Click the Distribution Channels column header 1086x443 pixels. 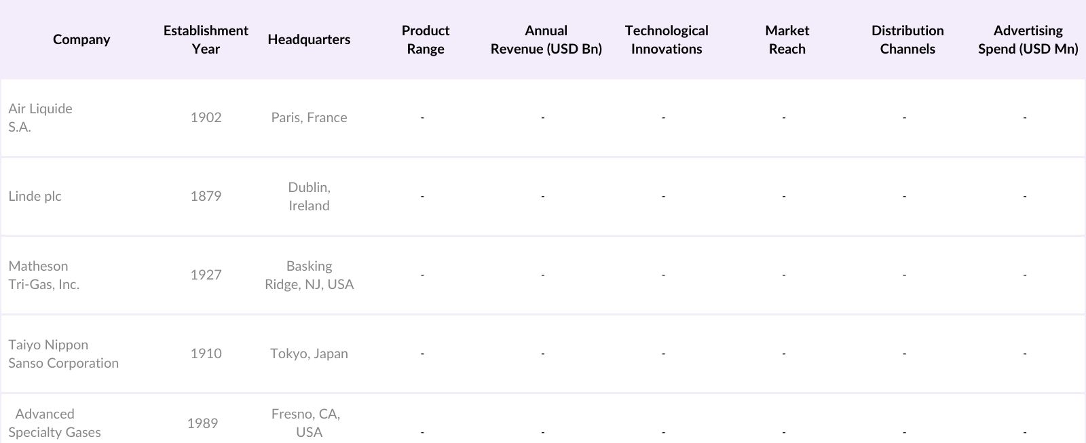(907, 39)
